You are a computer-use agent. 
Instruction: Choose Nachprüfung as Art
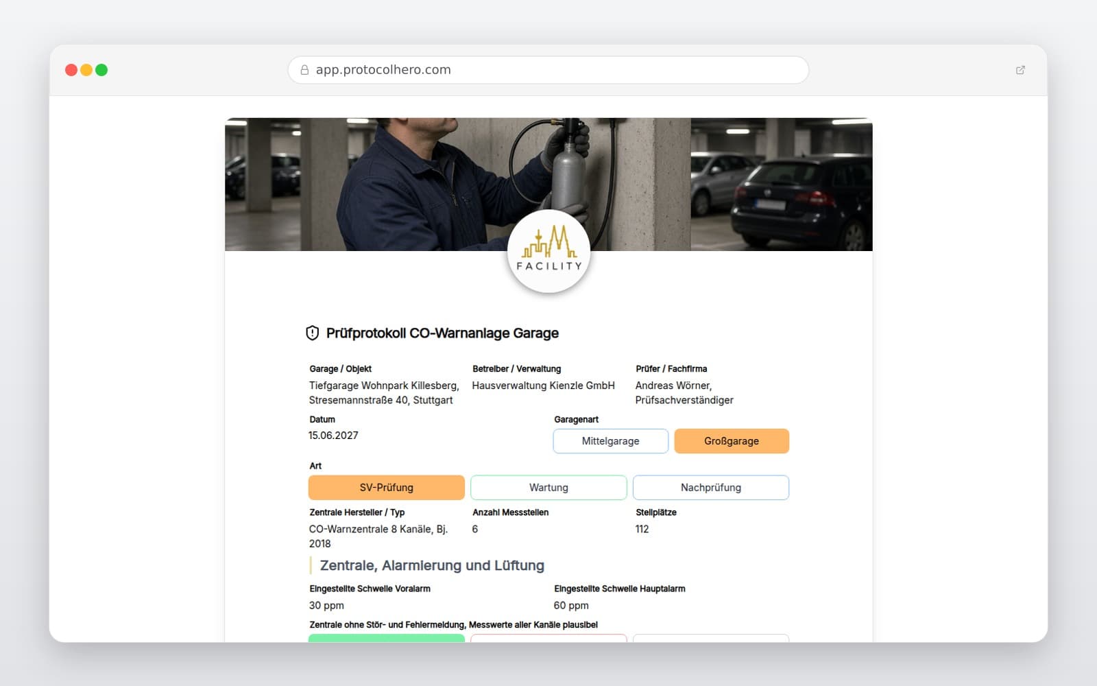(711, 488)
